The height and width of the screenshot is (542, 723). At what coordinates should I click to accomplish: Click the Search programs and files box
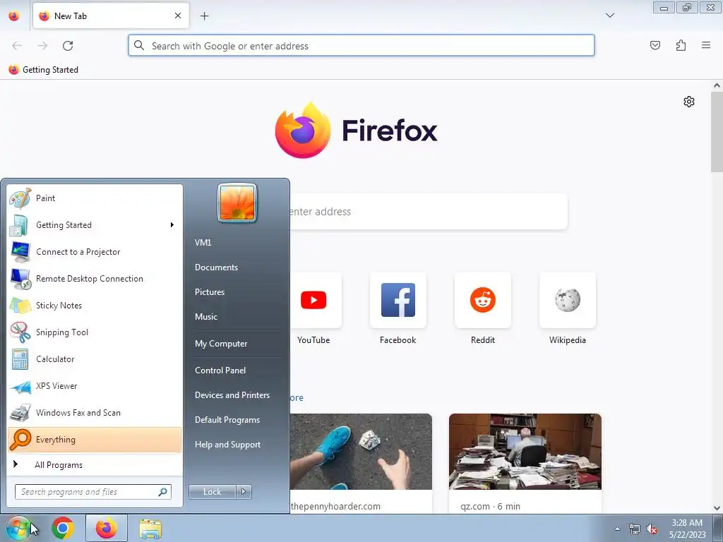coord(92,492)
